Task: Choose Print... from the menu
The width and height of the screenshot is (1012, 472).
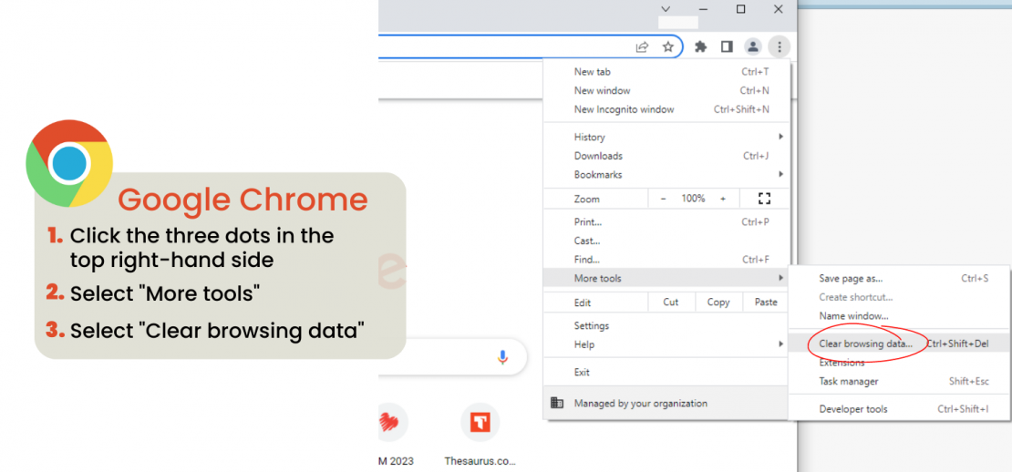Action: tap(666, 221)
